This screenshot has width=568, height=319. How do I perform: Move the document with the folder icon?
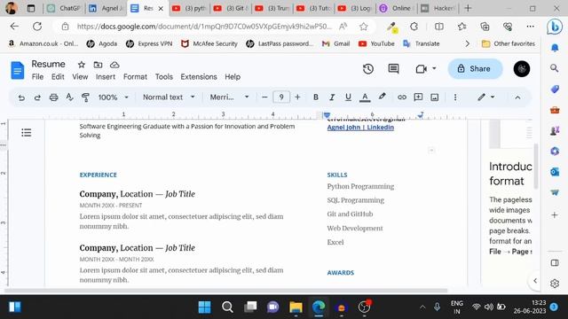(x=98, y=65)
